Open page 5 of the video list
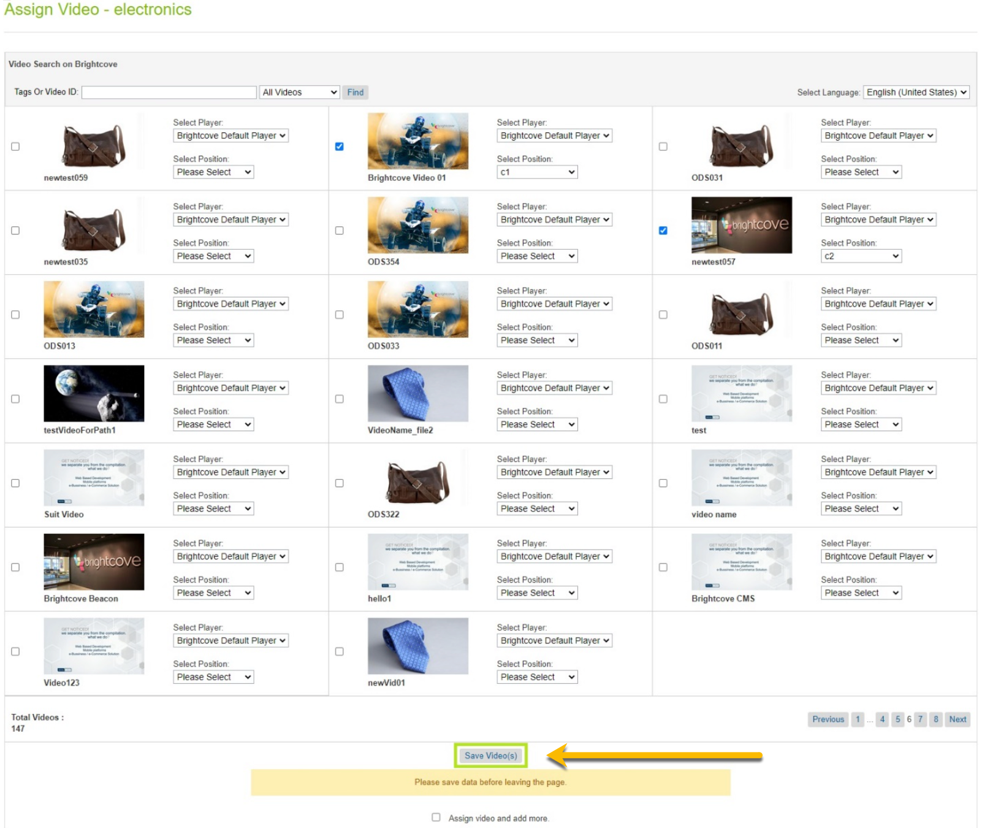982x828 pixels. pyautogui.click(x=897, y=719)
